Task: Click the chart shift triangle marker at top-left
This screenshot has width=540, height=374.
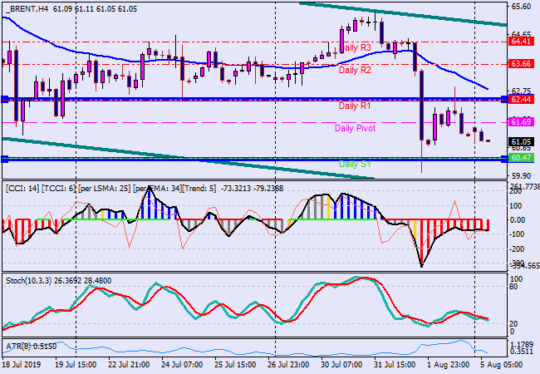Action: [x=6, y=6]
